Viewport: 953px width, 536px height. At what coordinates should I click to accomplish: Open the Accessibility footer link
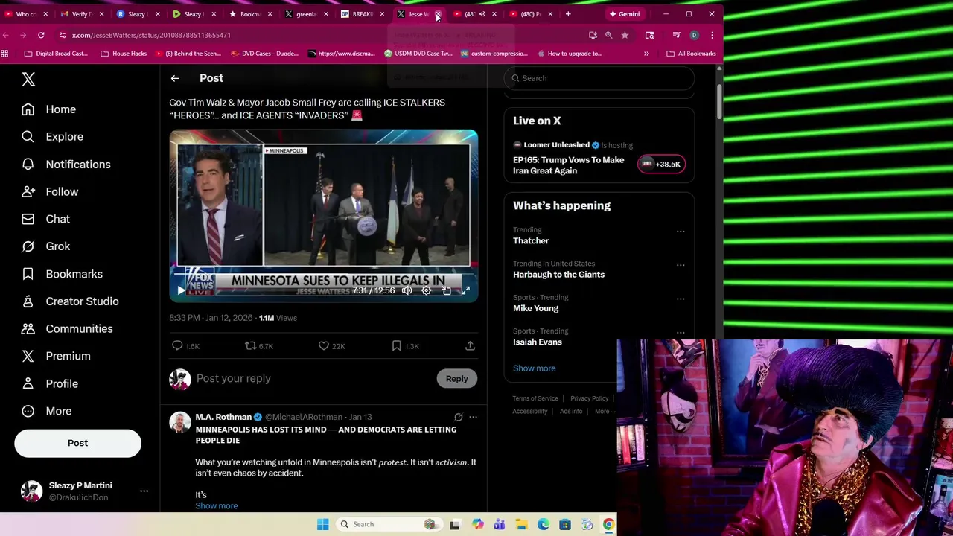[530, 411]
